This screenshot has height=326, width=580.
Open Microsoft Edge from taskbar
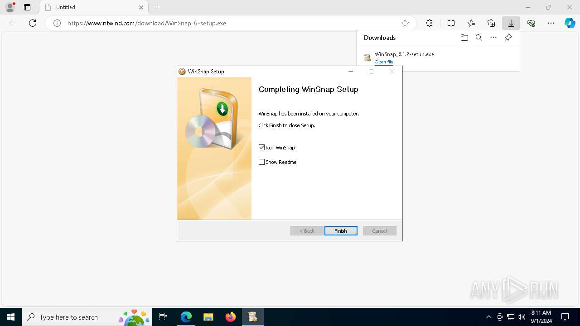click(186, 317)
